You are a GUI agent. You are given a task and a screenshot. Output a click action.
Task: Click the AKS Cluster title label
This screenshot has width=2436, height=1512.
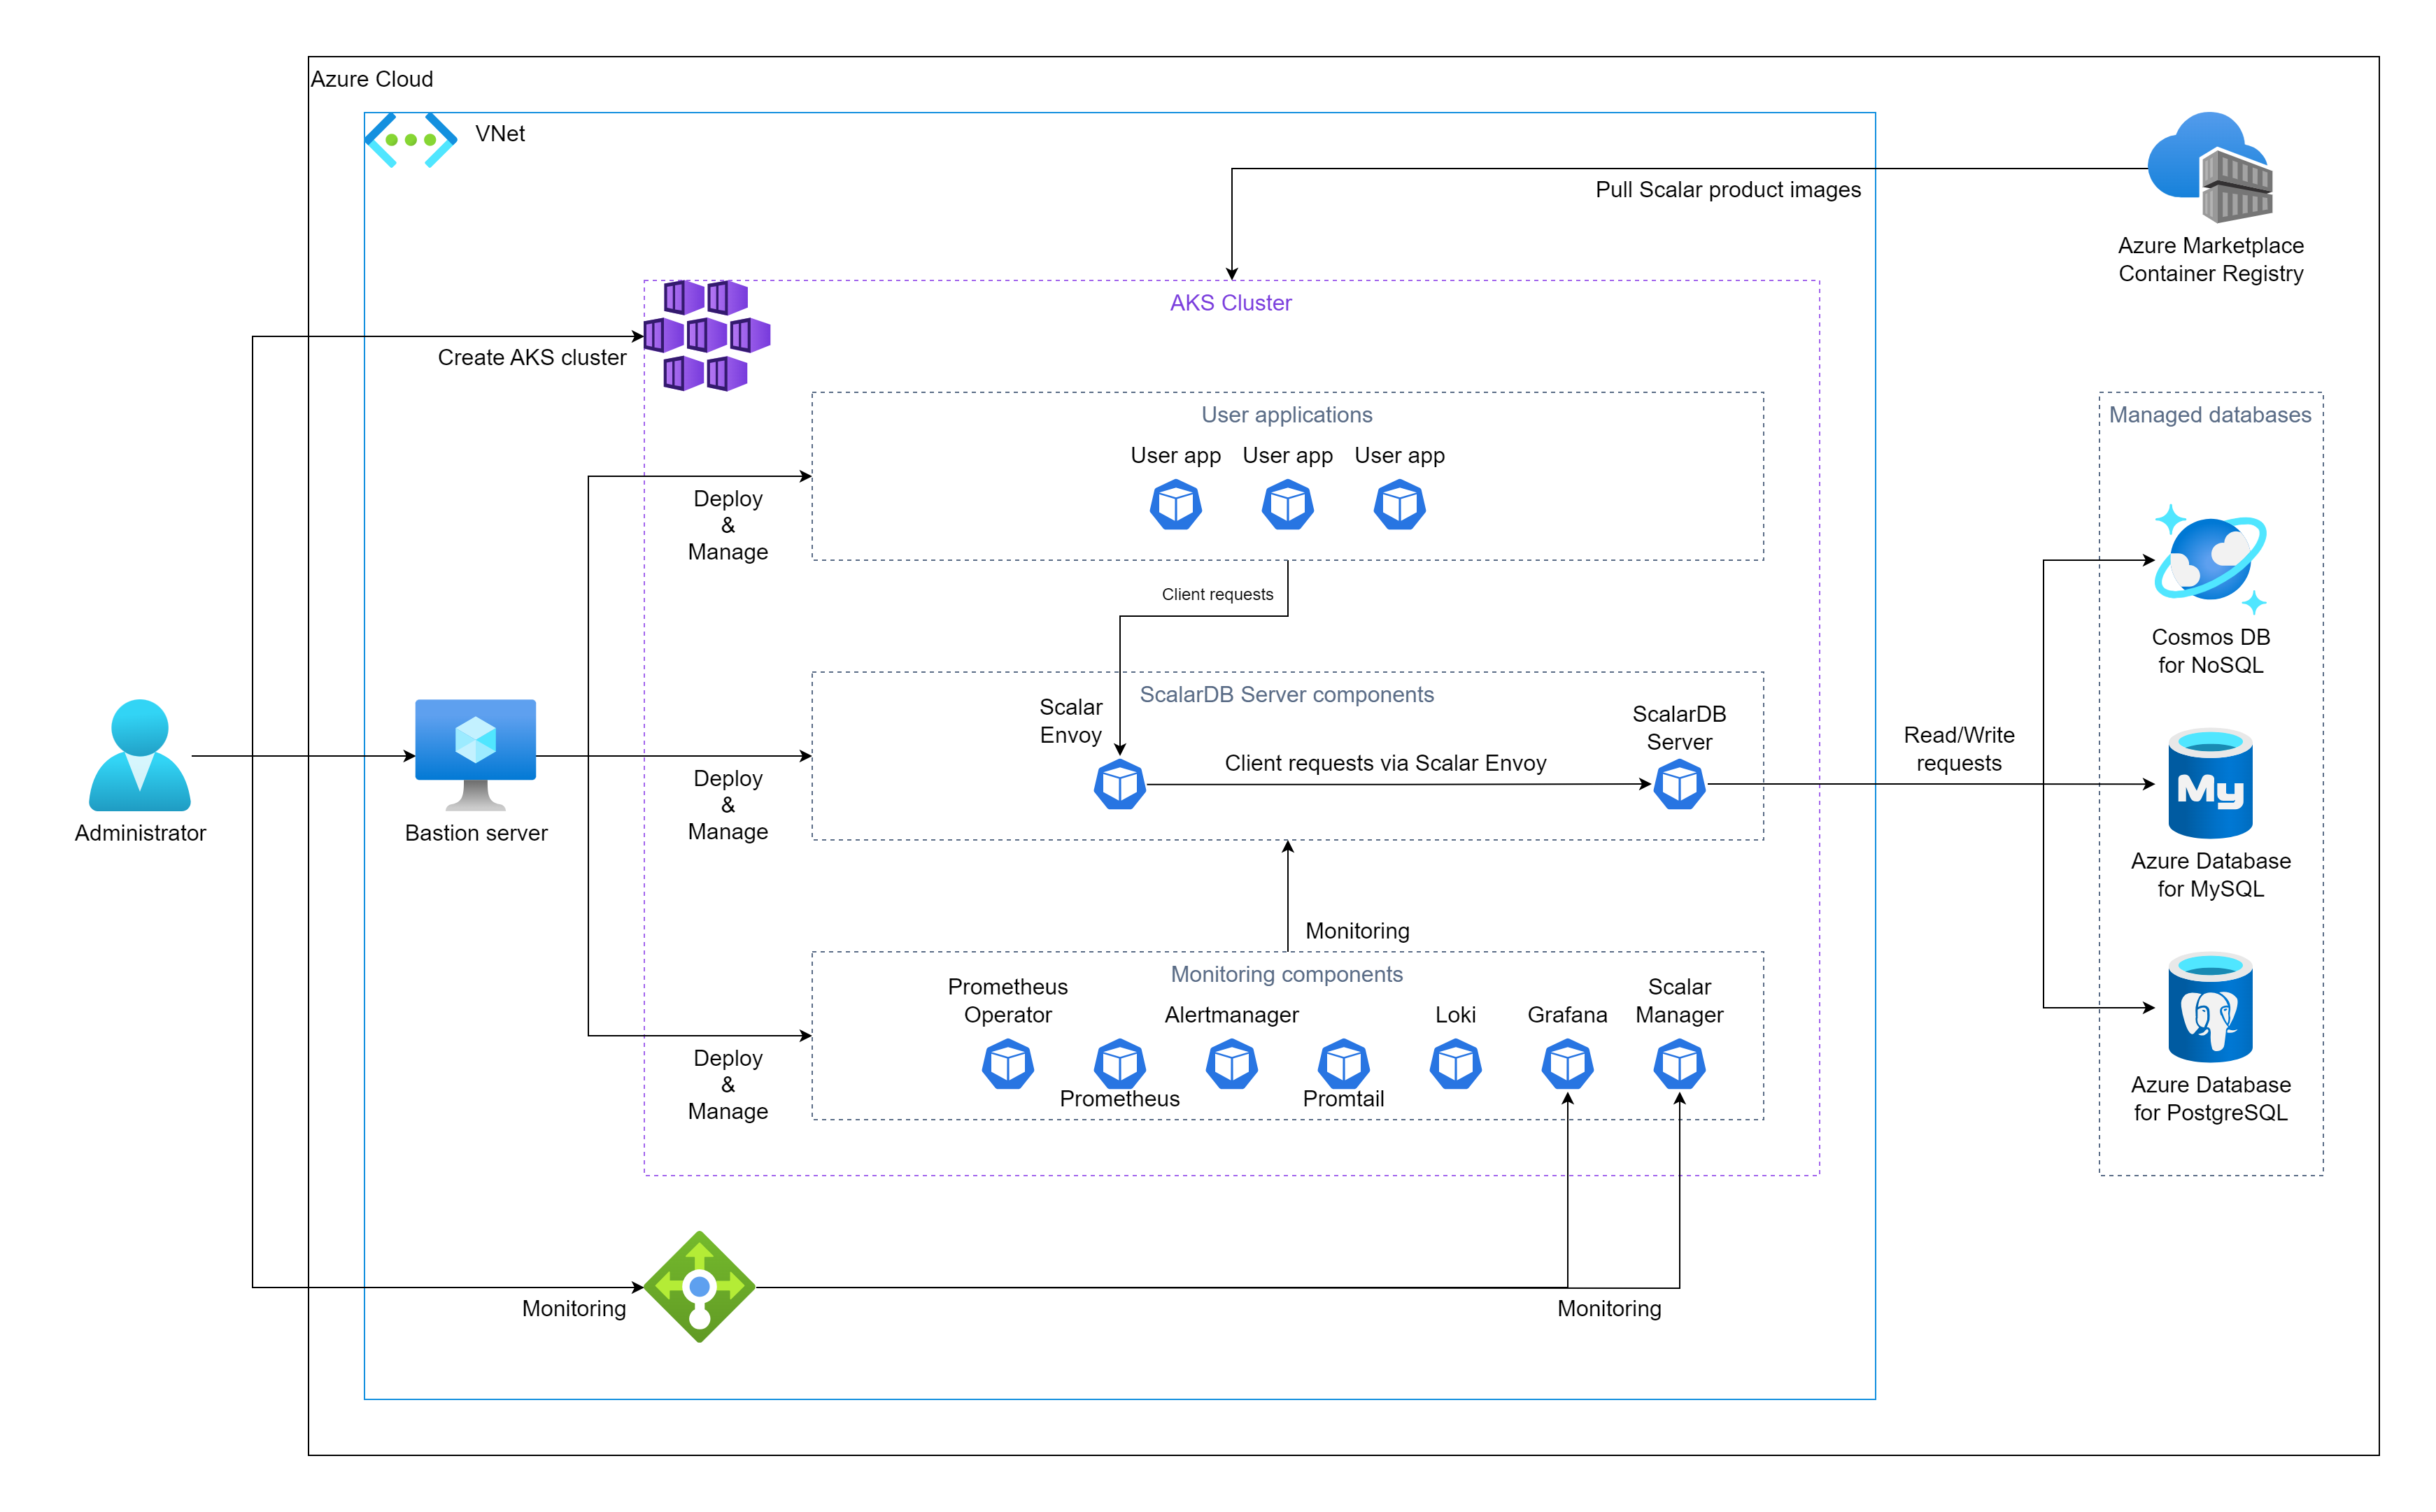tap(1231, 303)
